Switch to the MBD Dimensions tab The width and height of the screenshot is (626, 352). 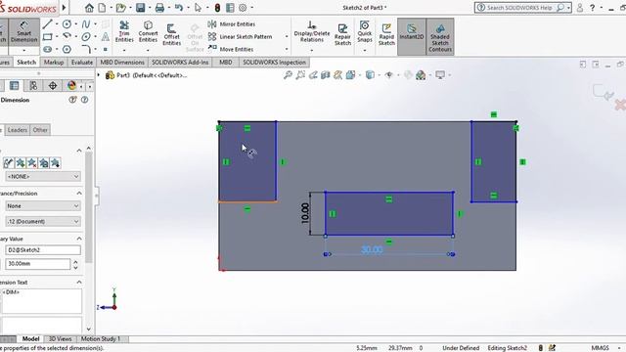click(122, 63)
